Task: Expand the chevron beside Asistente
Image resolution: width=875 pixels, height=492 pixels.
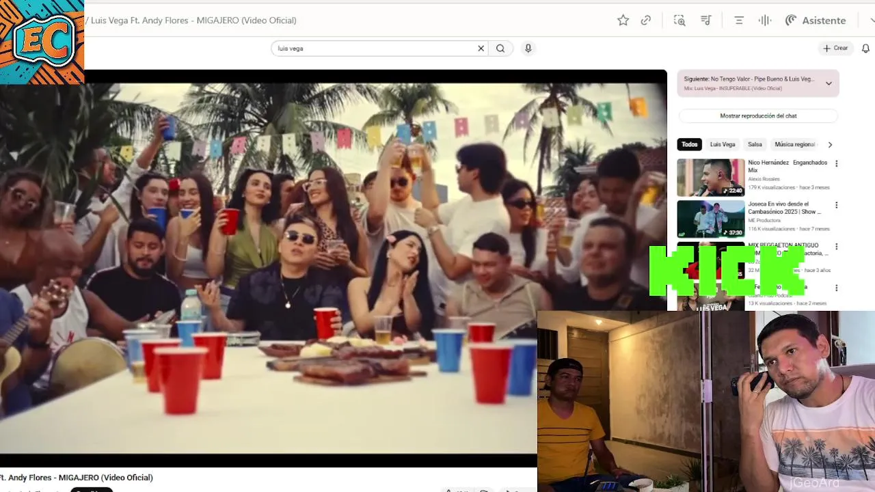Action: pos(872,20)
